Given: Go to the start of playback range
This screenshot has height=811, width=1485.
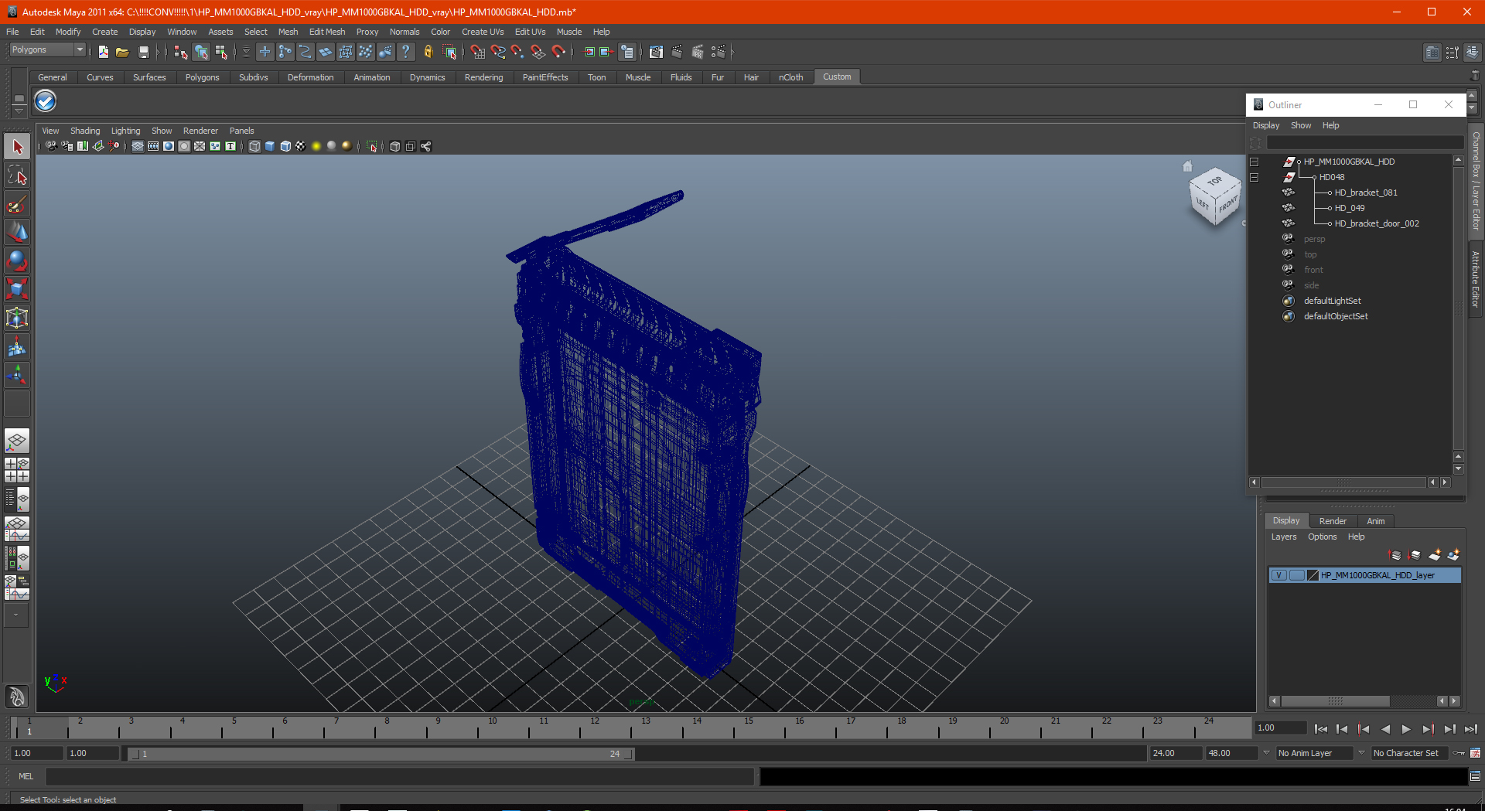Looking at the screenshot, I should [x=1321, y=729].
